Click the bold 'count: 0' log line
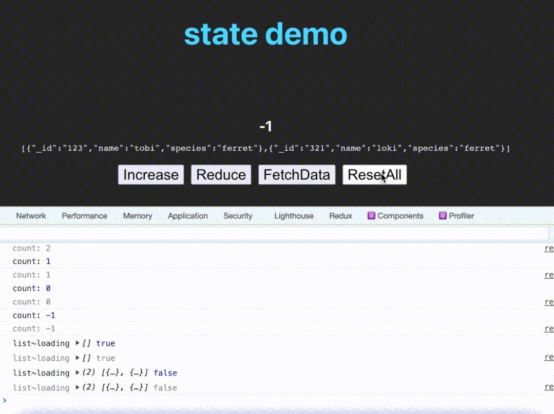This screenshot has height=414, width=554. 31,288
